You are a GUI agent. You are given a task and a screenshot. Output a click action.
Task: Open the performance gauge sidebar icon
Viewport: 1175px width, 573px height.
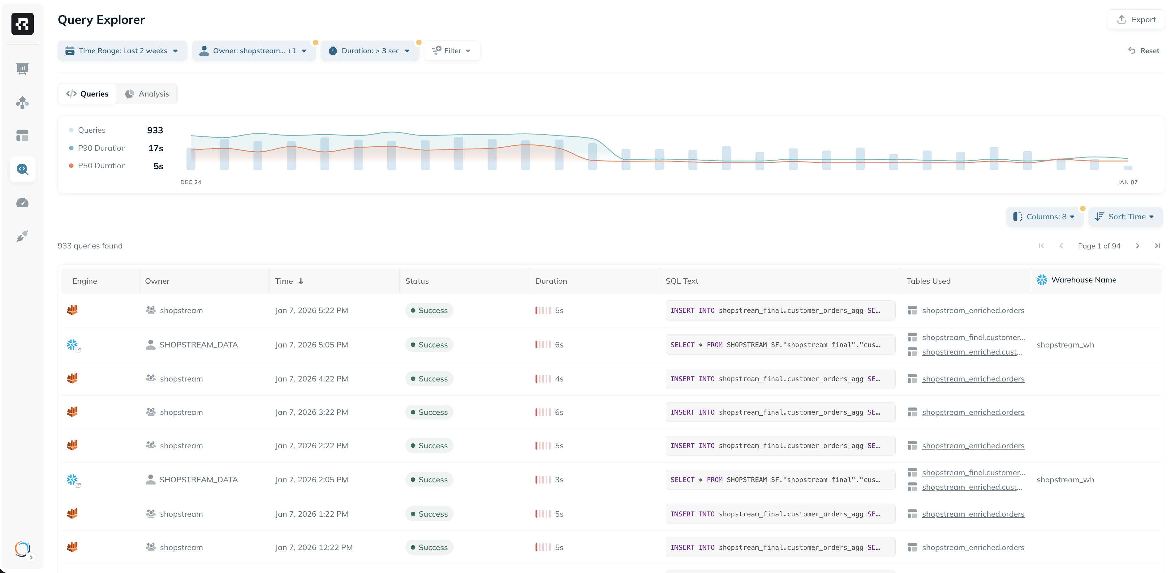point(22,203)
